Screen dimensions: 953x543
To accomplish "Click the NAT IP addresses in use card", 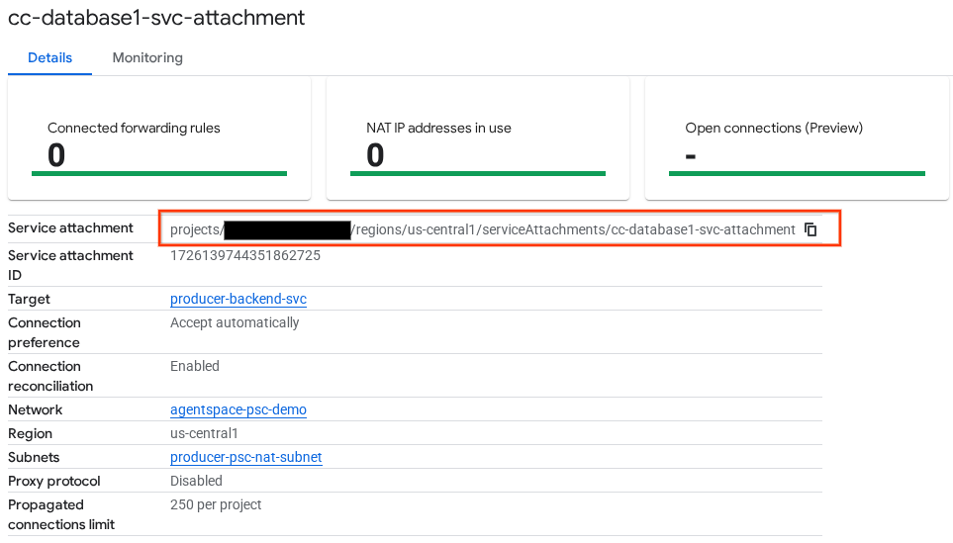I will (x=478, y=139).
